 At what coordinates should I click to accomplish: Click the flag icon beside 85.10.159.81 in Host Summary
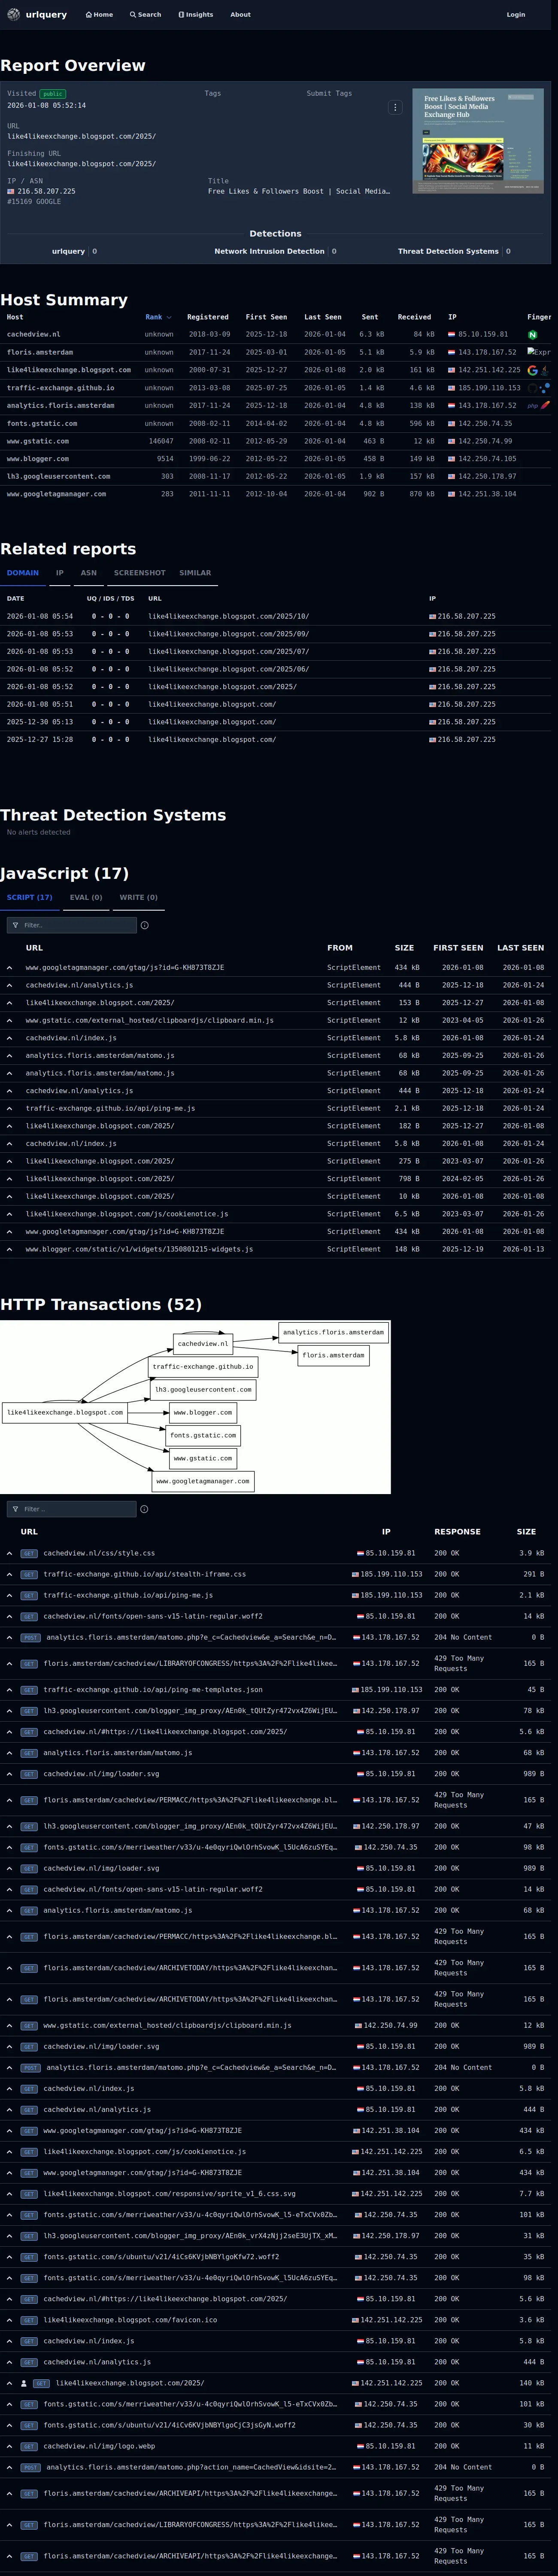(x=452, y=335)
